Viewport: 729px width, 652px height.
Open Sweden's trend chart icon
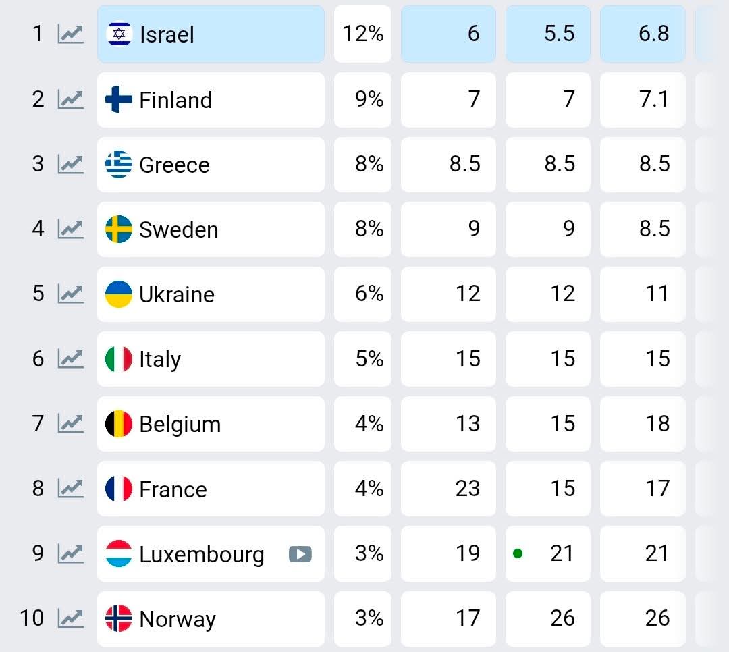(70, 229)
